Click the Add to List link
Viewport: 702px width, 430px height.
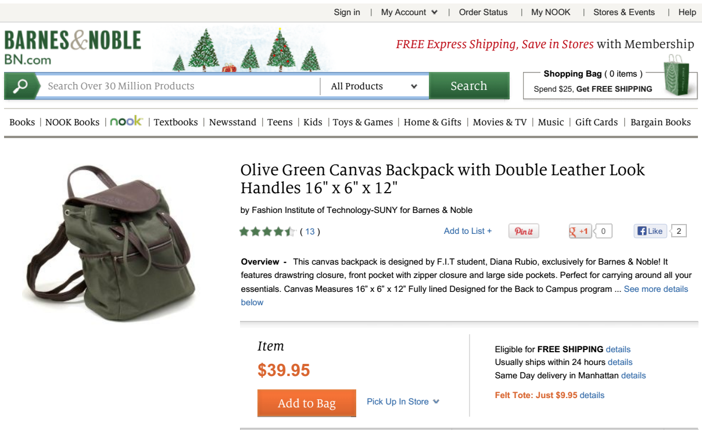(468, 231)
